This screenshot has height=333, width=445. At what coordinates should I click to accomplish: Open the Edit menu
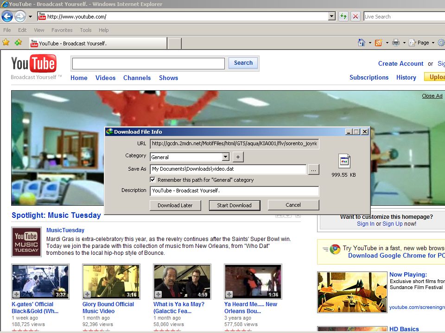(22, 30)
